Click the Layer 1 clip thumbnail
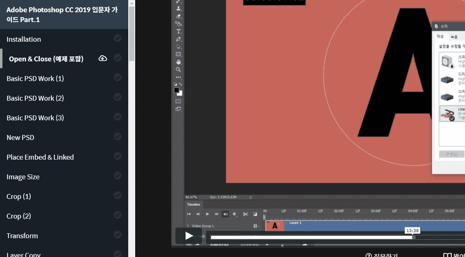This screenshot has height=257, width=465. tap(275, 226)
